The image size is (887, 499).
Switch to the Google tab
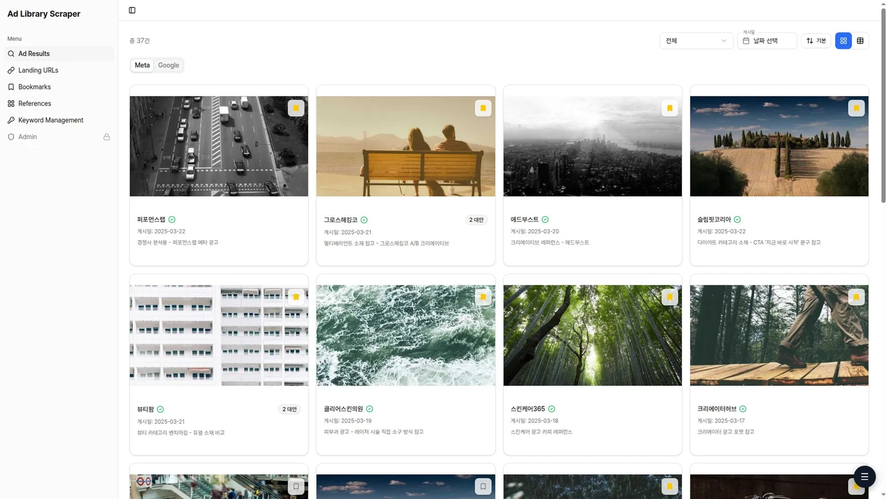[169, 65]
